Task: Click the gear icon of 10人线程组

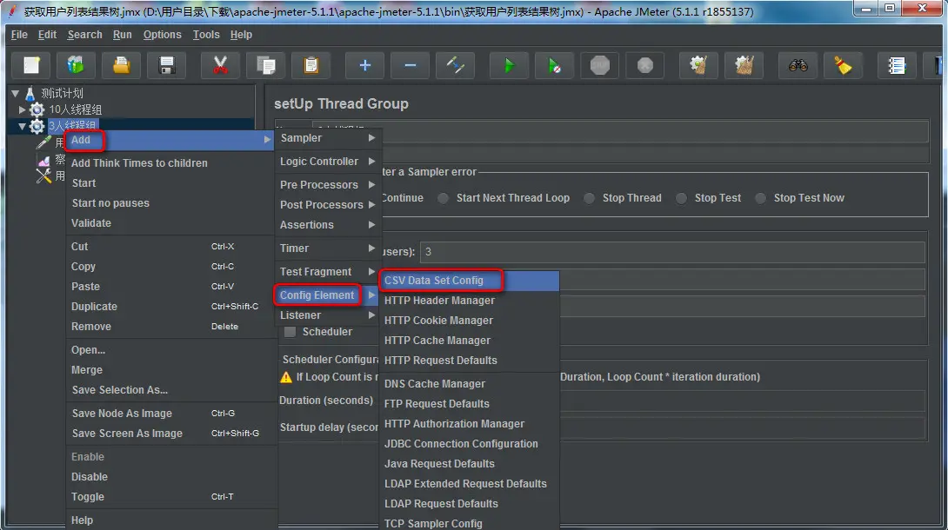Action: coord(37,109)
